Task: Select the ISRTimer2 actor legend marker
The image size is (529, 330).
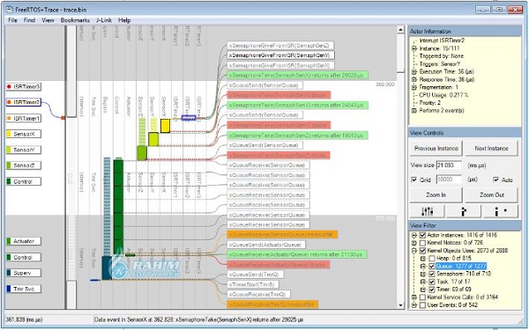Action: (24, 102)
